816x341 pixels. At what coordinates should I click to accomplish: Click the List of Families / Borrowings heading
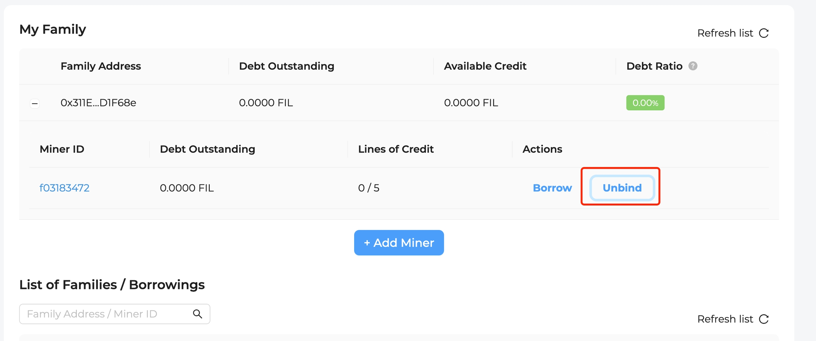pos(112,285)
